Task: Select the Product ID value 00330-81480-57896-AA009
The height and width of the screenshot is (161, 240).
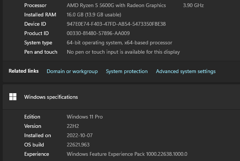Action: tap(98, 33)
